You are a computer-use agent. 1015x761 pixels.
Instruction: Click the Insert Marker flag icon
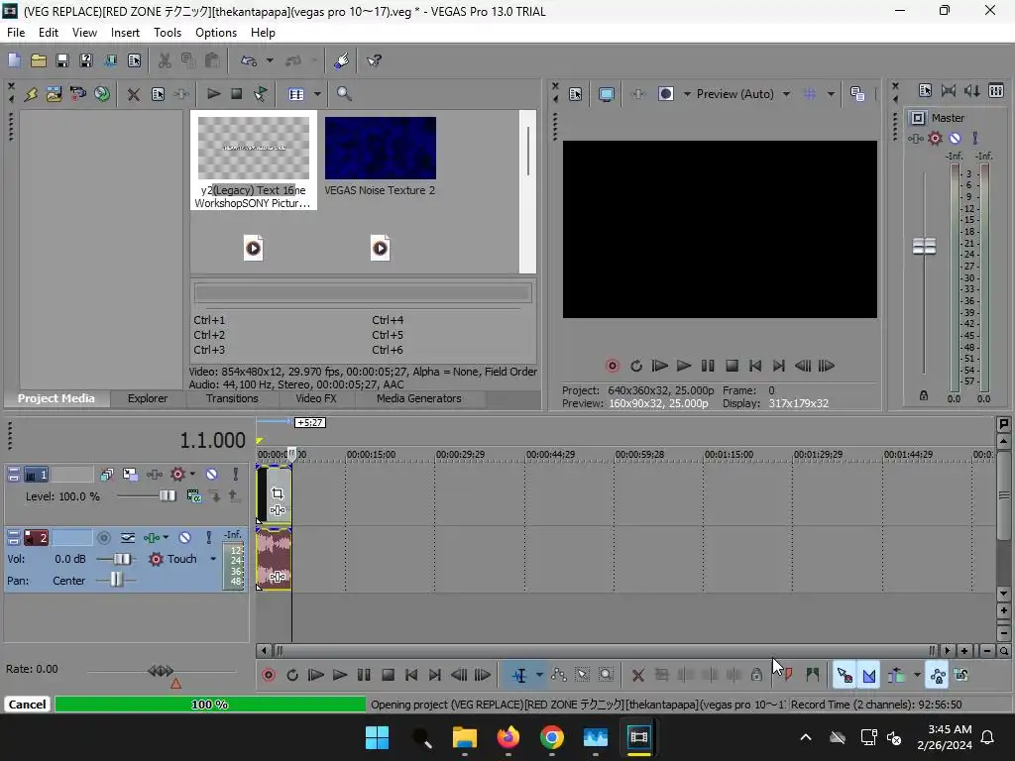[x=788, y=675]
